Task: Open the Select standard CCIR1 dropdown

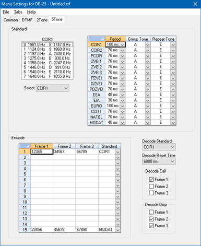Action: tap(52, 88)
